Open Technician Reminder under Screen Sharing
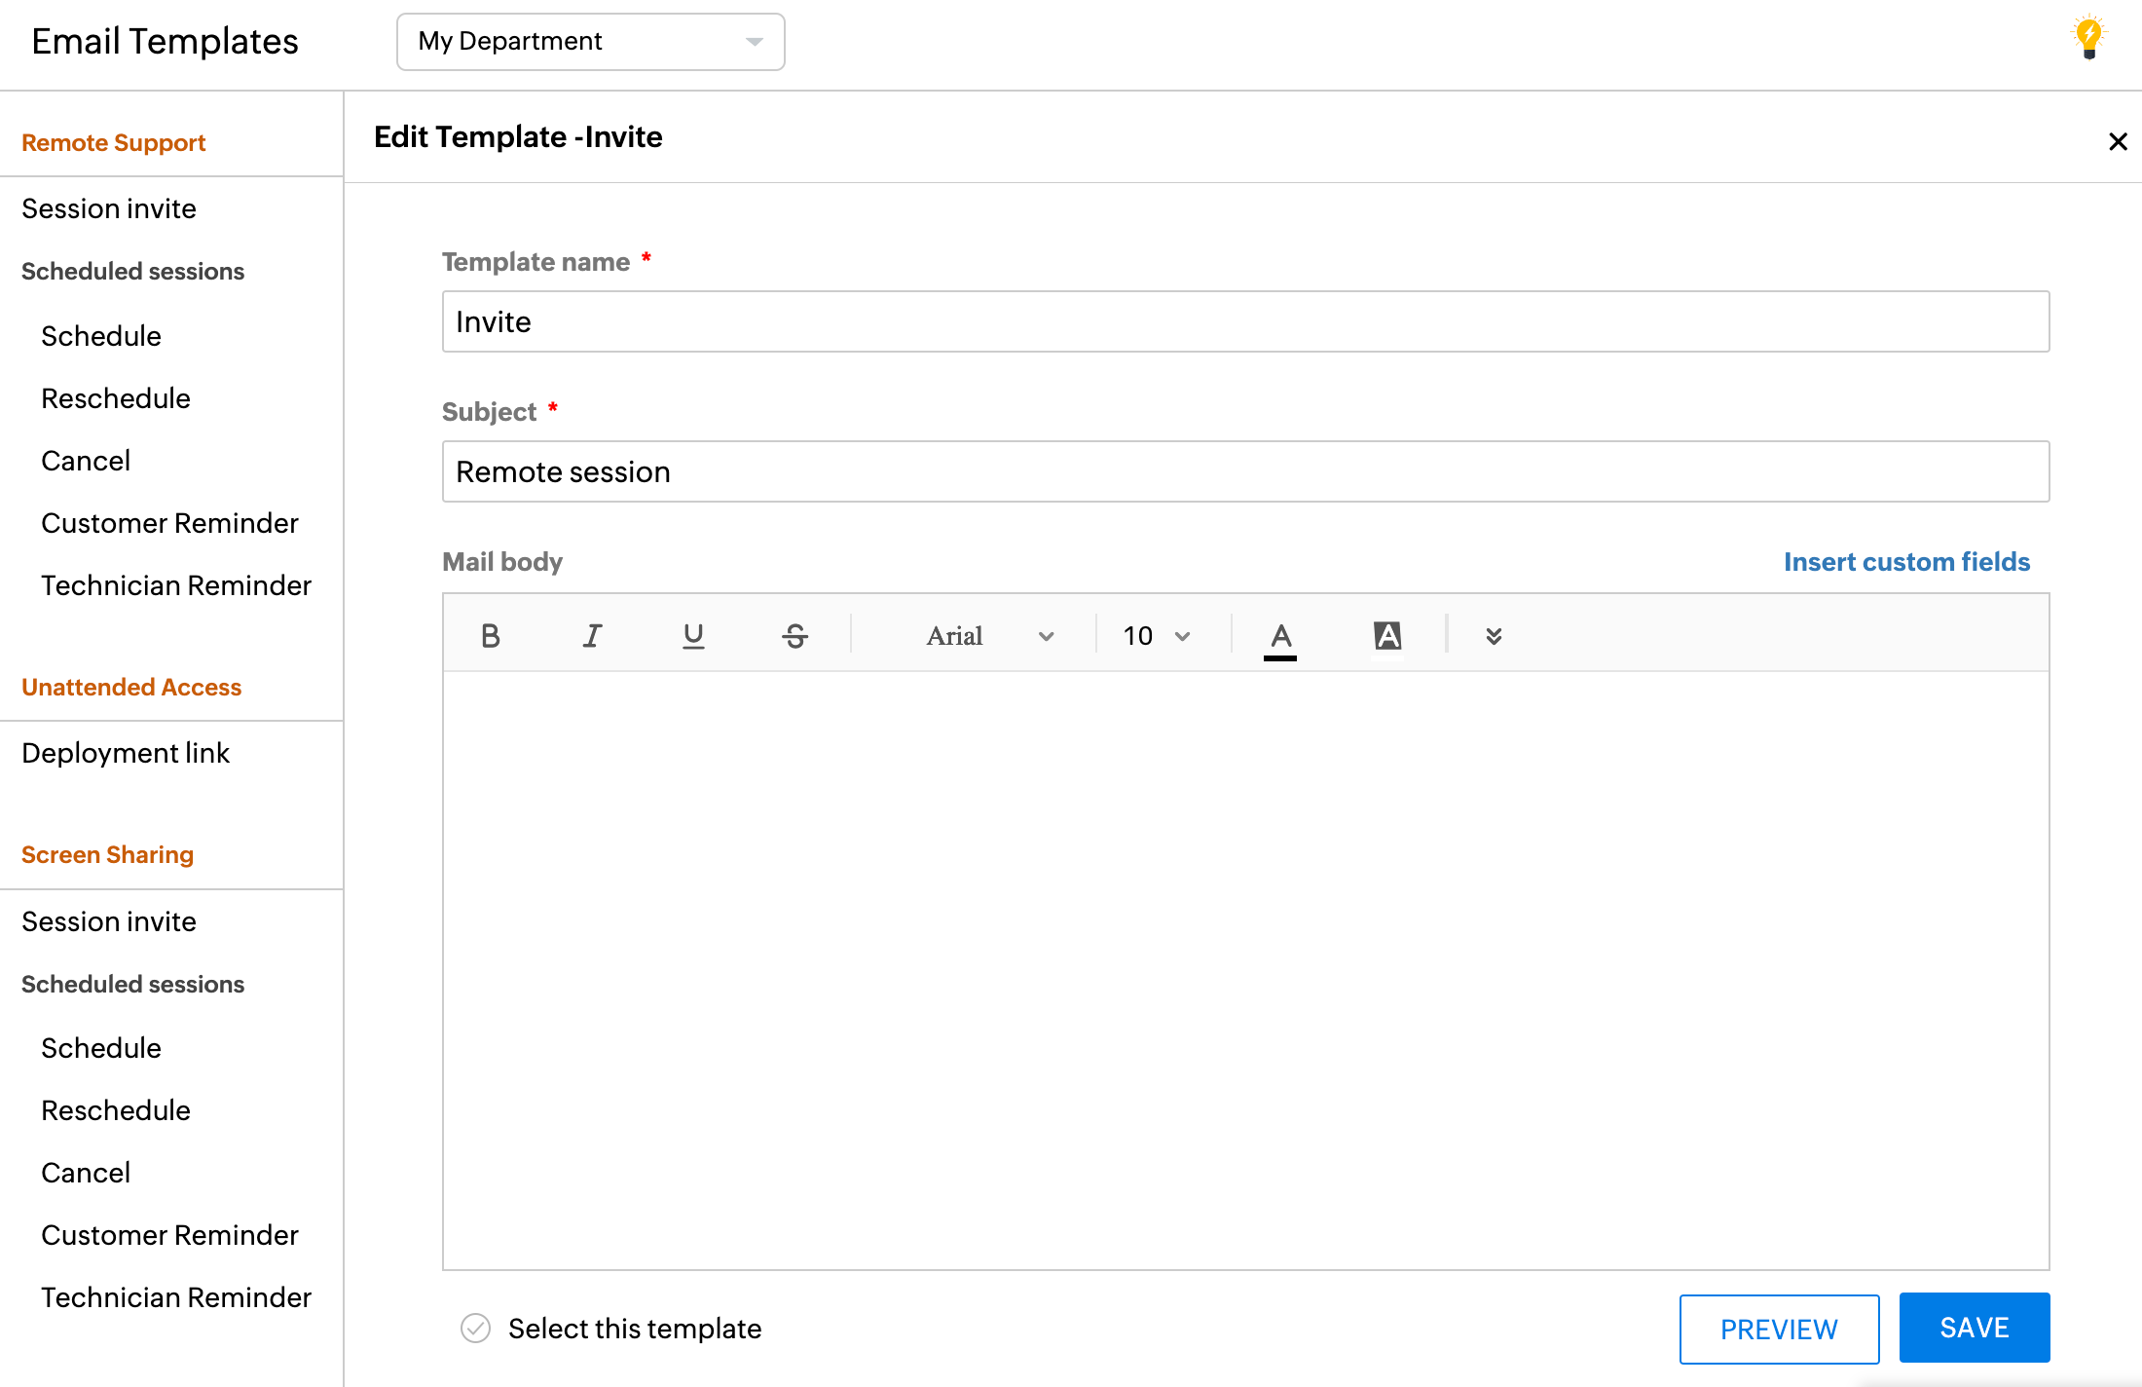This screenshot has width=2142, height=1387. click(176, 1297)
